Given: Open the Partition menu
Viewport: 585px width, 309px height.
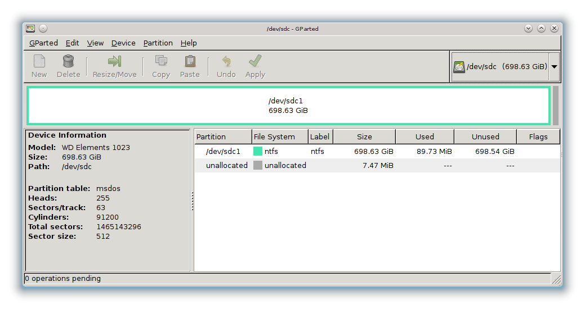Looking at the screenshot, I should click(x=158, y=43).
